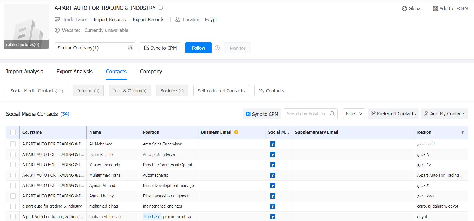Viewport: 474px width, 221px height.
Task: Open Export Records trade label
Action: (148, 20)
